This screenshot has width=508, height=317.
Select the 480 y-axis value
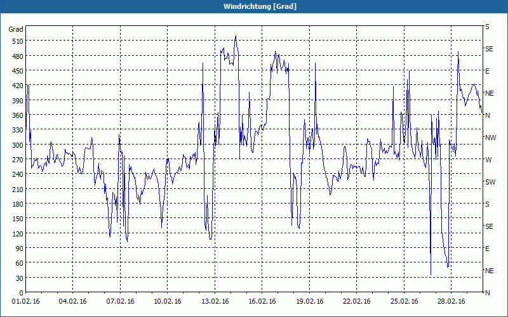tap(17, 56)
